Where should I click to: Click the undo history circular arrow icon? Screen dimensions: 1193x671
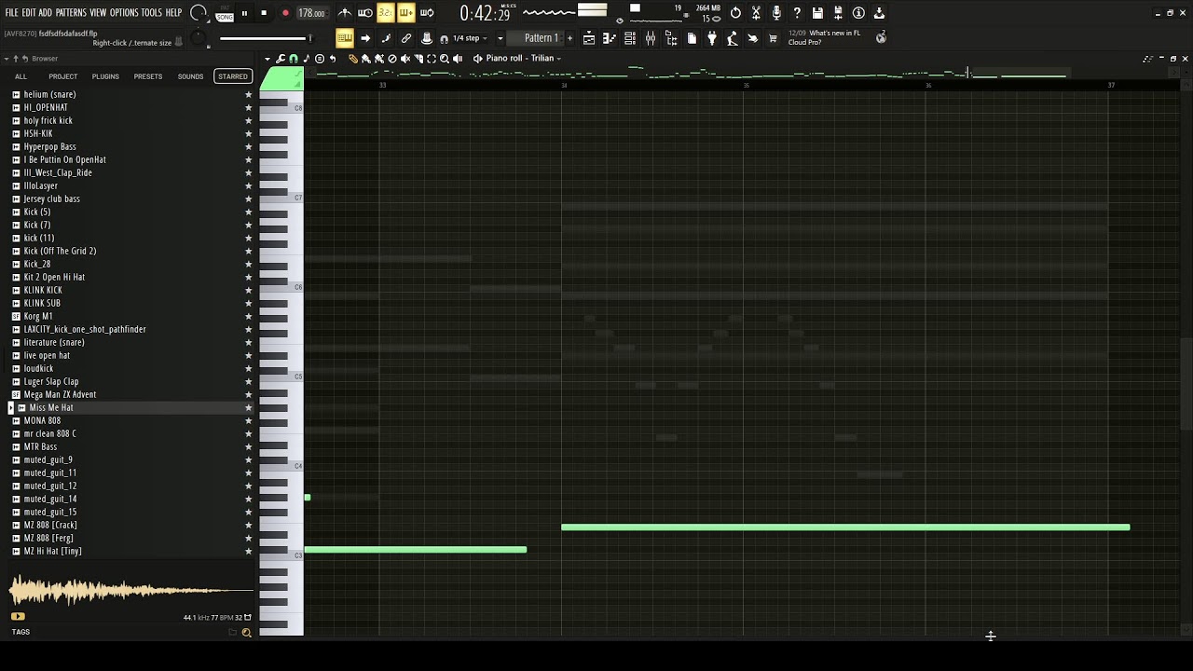coord(735,13)
